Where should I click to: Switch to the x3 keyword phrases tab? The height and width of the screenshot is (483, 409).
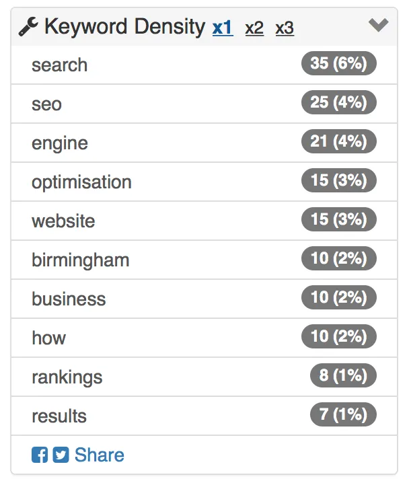(x=285, y=28)
